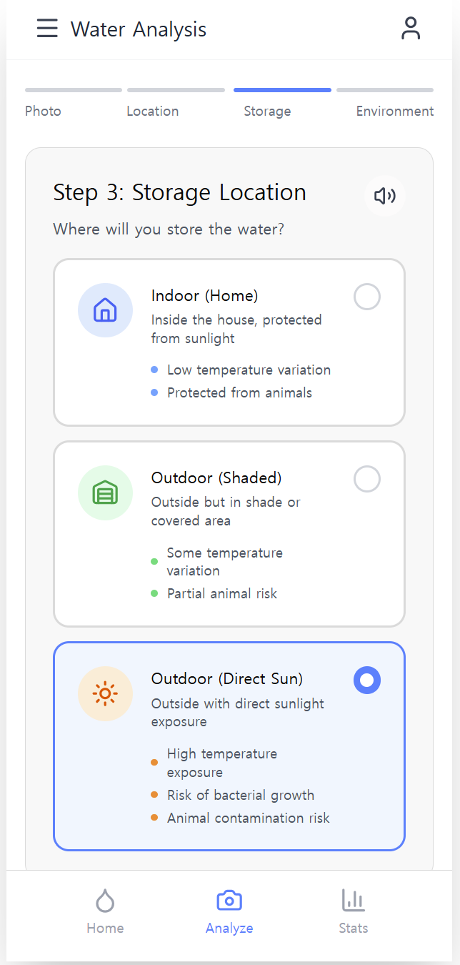Open the hamburger menu icon
Viewport: 460px width, 965px height.
coord(47,29)
